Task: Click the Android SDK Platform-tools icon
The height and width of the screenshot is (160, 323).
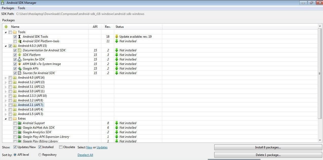Action: pos(20,41)
